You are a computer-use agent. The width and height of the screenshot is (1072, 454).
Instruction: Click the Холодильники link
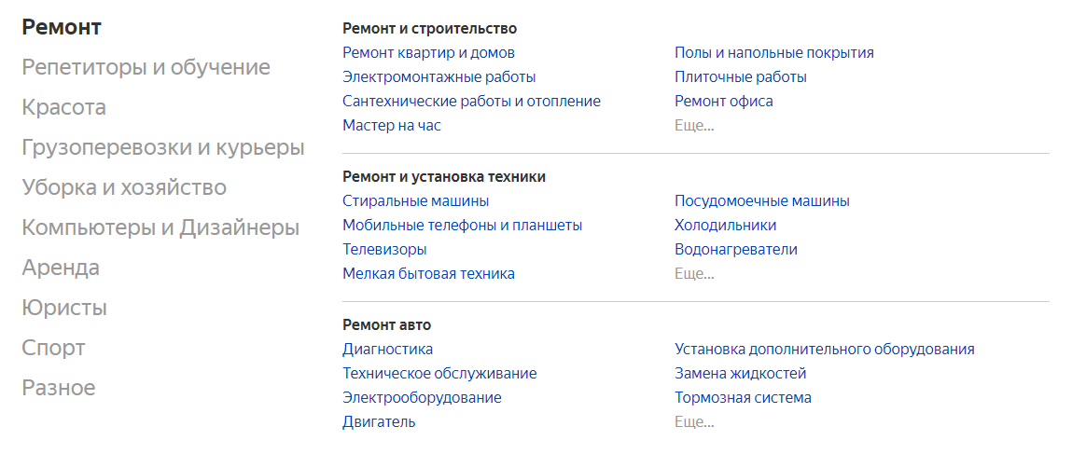pos(725,226)
